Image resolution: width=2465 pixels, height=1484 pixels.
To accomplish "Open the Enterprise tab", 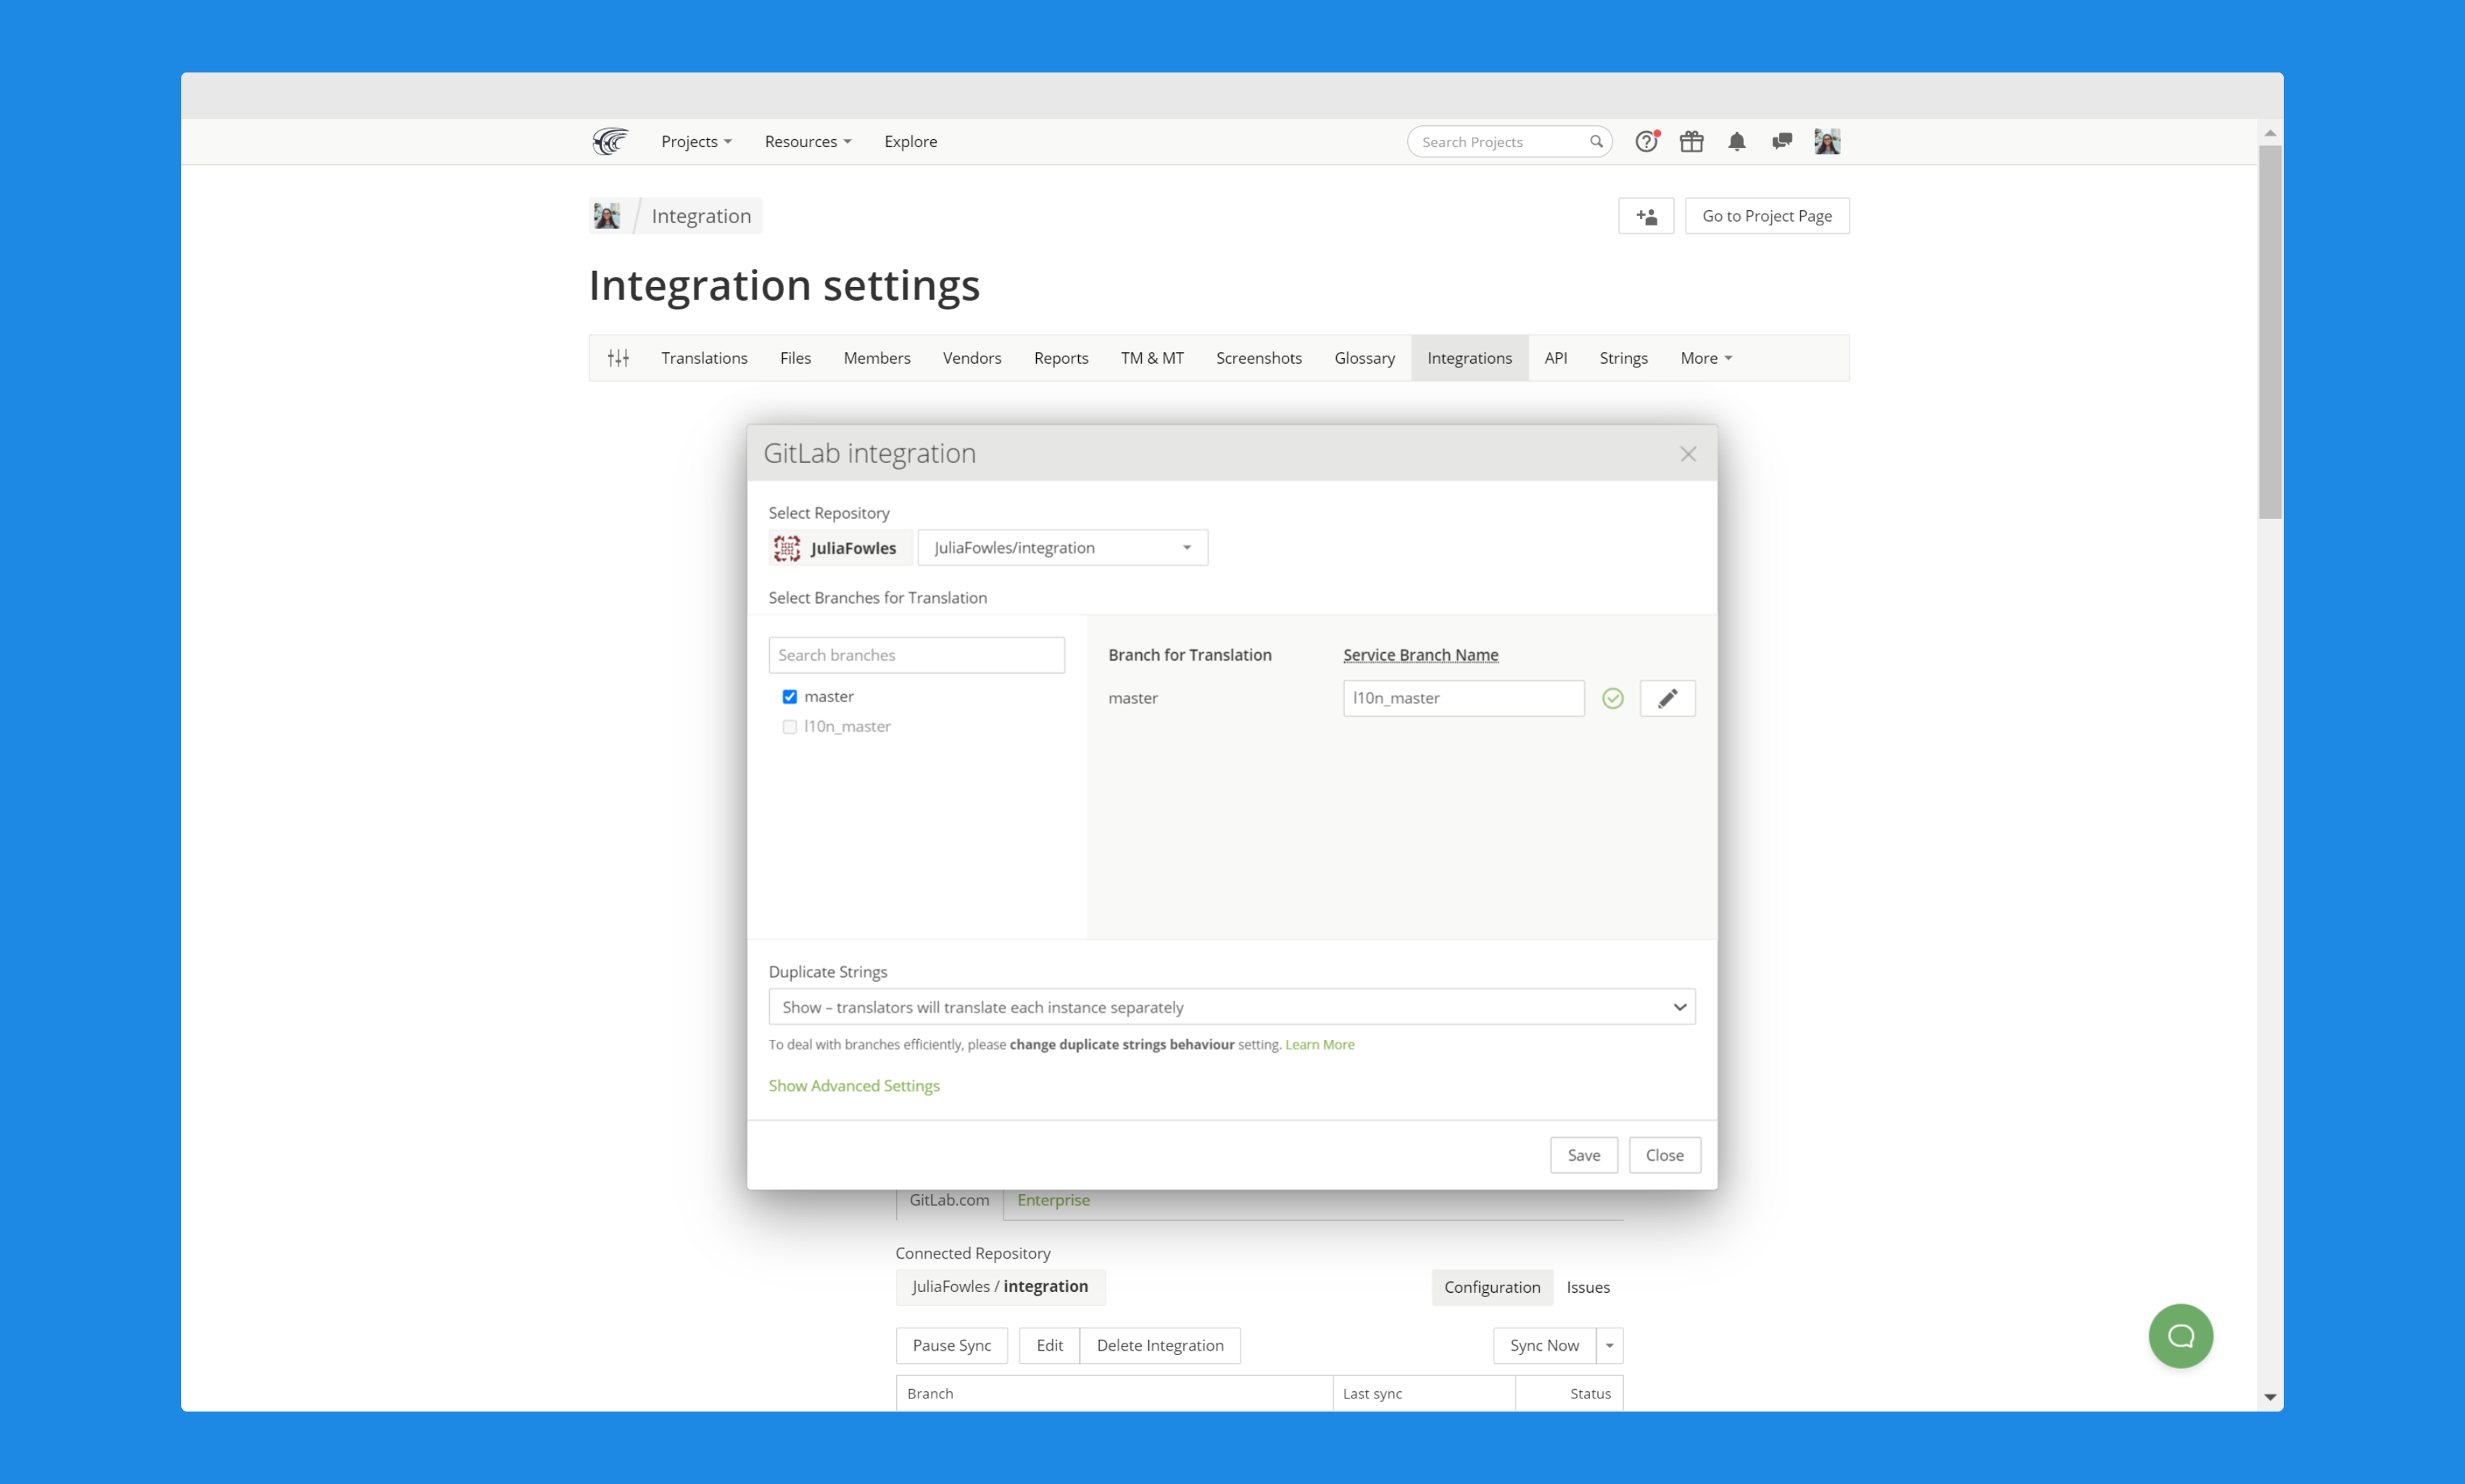I will pos(1053,1200).
